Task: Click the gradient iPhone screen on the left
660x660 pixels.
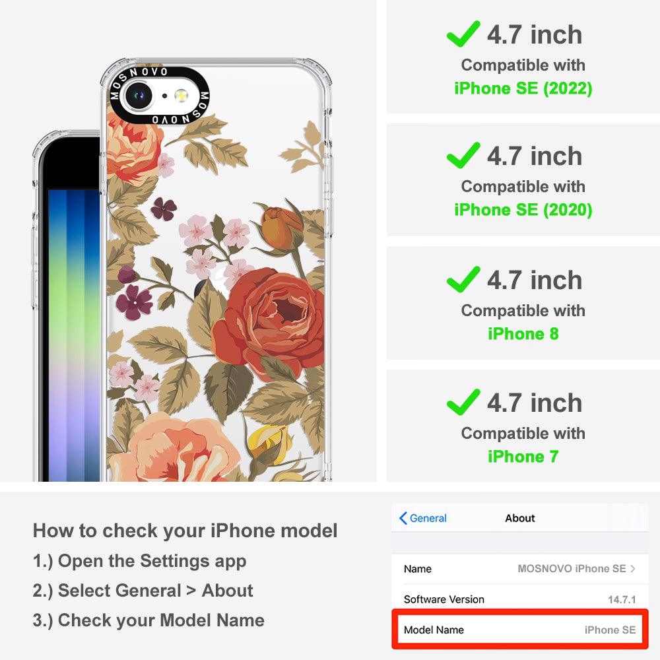Action: (x=74, y=335)
